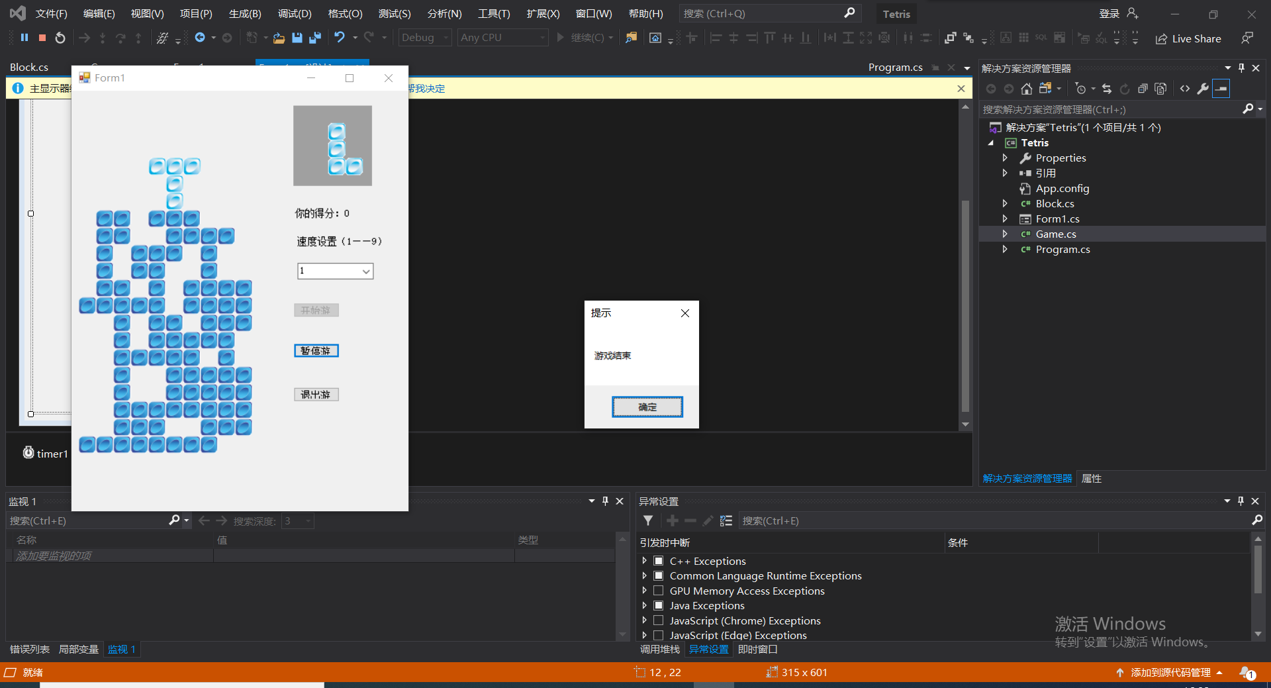Enable GPU Memory Access Exceptions checkbox
The image size is (1271, 688).
[x=659, y=591]
